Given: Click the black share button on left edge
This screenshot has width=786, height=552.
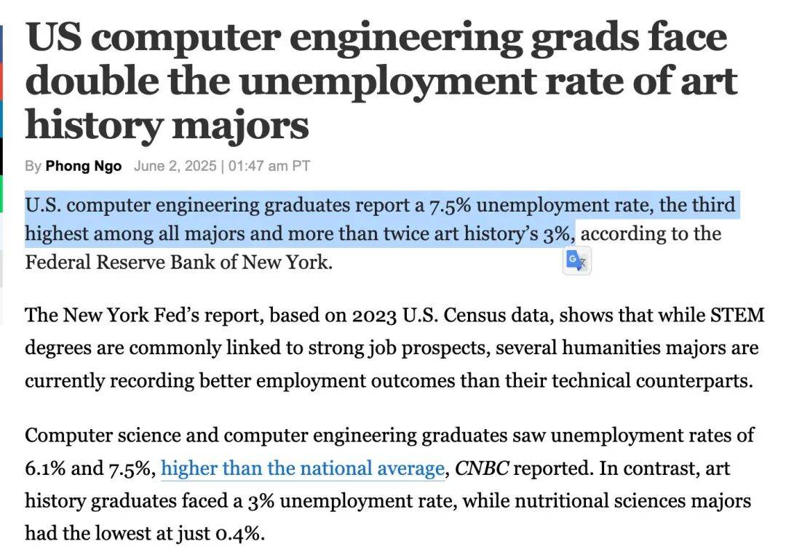Looking at the screenshot, I should point(1,156).
